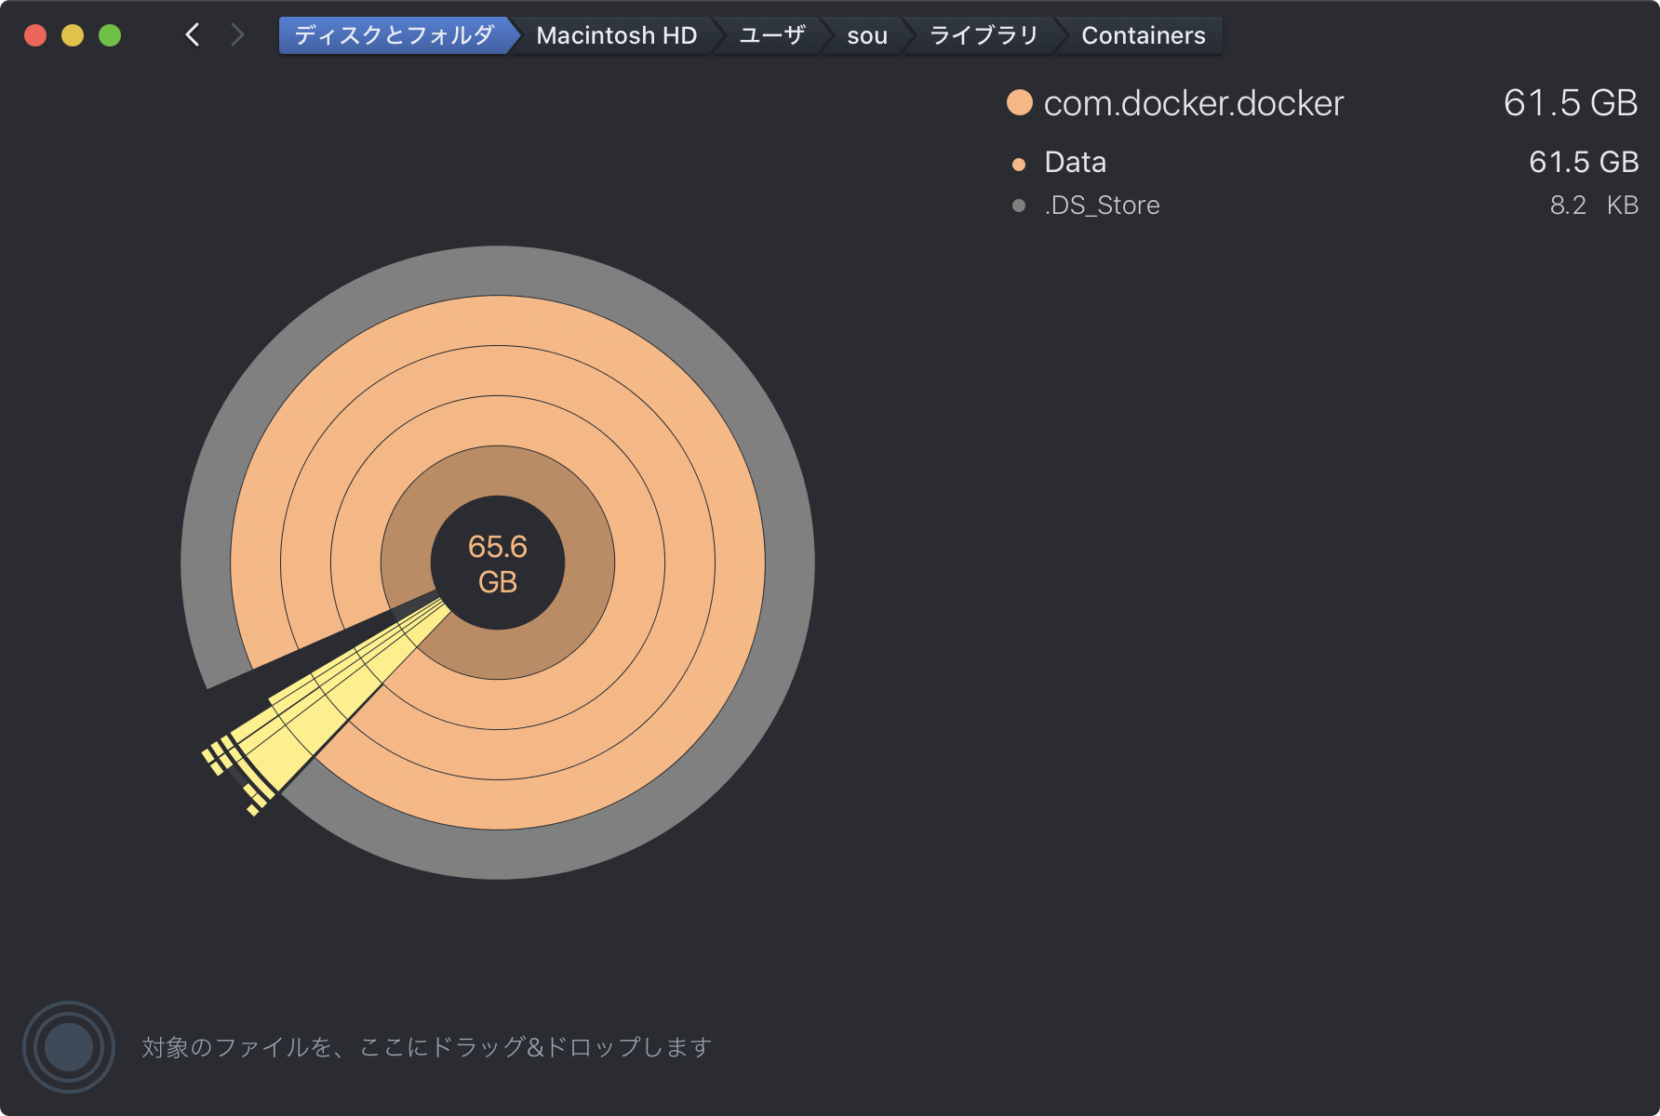Click the orange dot beside com.docker.docker
Viewport: 1660px width, 1116px height.
coord(1020,102)
